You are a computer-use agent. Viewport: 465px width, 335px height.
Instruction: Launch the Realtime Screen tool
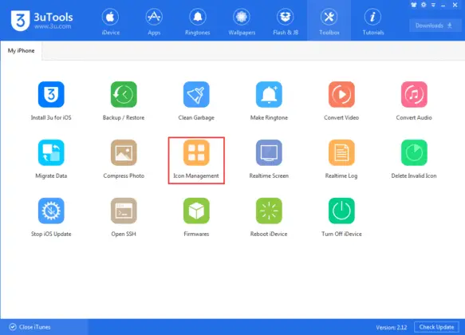coord(269,160)
